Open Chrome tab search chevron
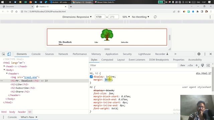Image resolution: width=214 pixels, height=120 pixels. [192, 6]
